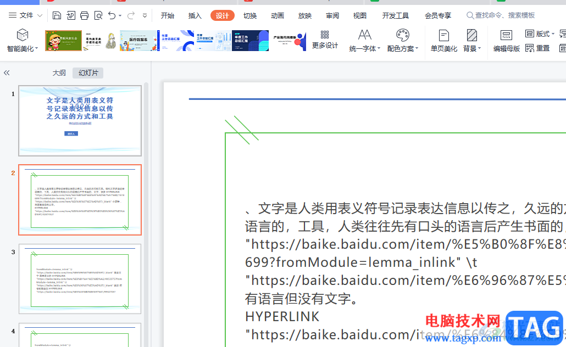
Task: Click the 背景 hatched page icon
Action: tap(472, 35)
